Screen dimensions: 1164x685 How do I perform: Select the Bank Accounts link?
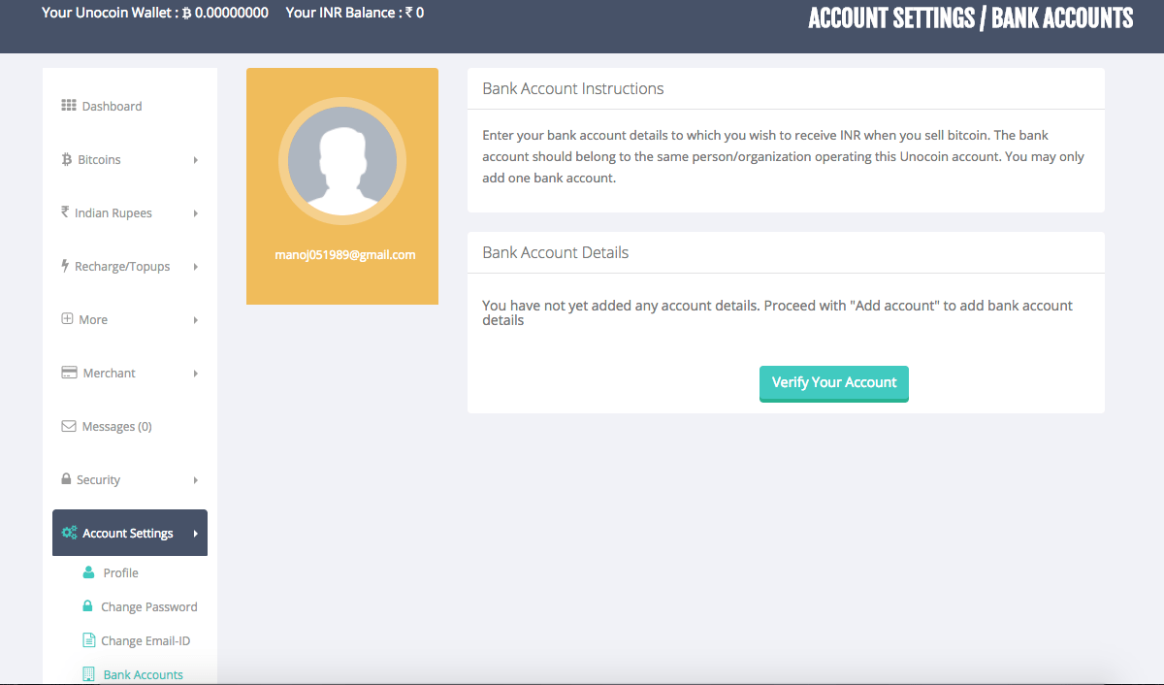click(144, 674)
